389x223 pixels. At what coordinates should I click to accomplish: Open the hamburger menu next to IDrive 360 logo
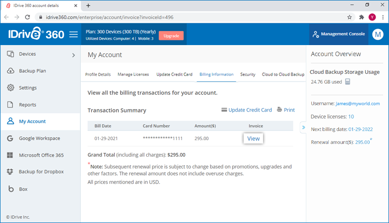[73, 34]
